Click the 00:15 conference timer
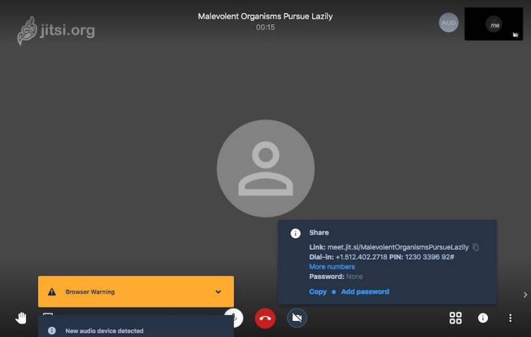This screenshot has width=531, height=337. 265,27
